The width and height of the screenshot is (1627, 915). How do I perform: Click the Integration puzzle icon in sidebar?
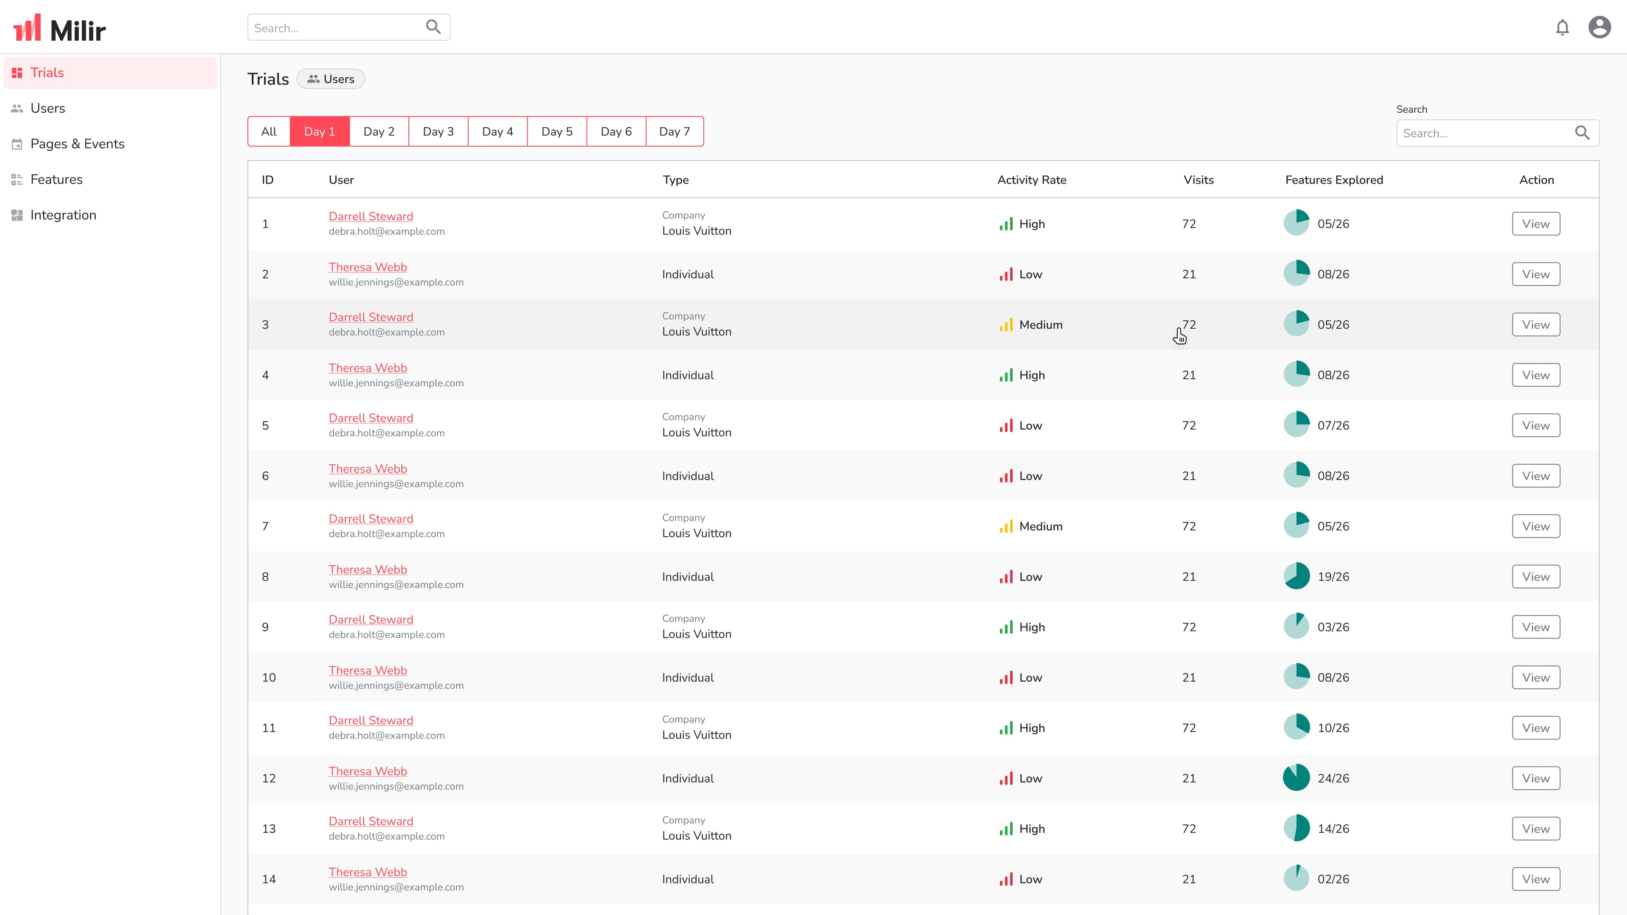click(x=17, y=215)
